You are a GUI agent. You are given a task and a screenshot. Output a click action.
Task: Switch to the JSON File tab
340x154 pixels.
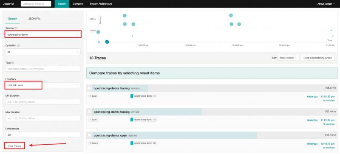(34, 19)
